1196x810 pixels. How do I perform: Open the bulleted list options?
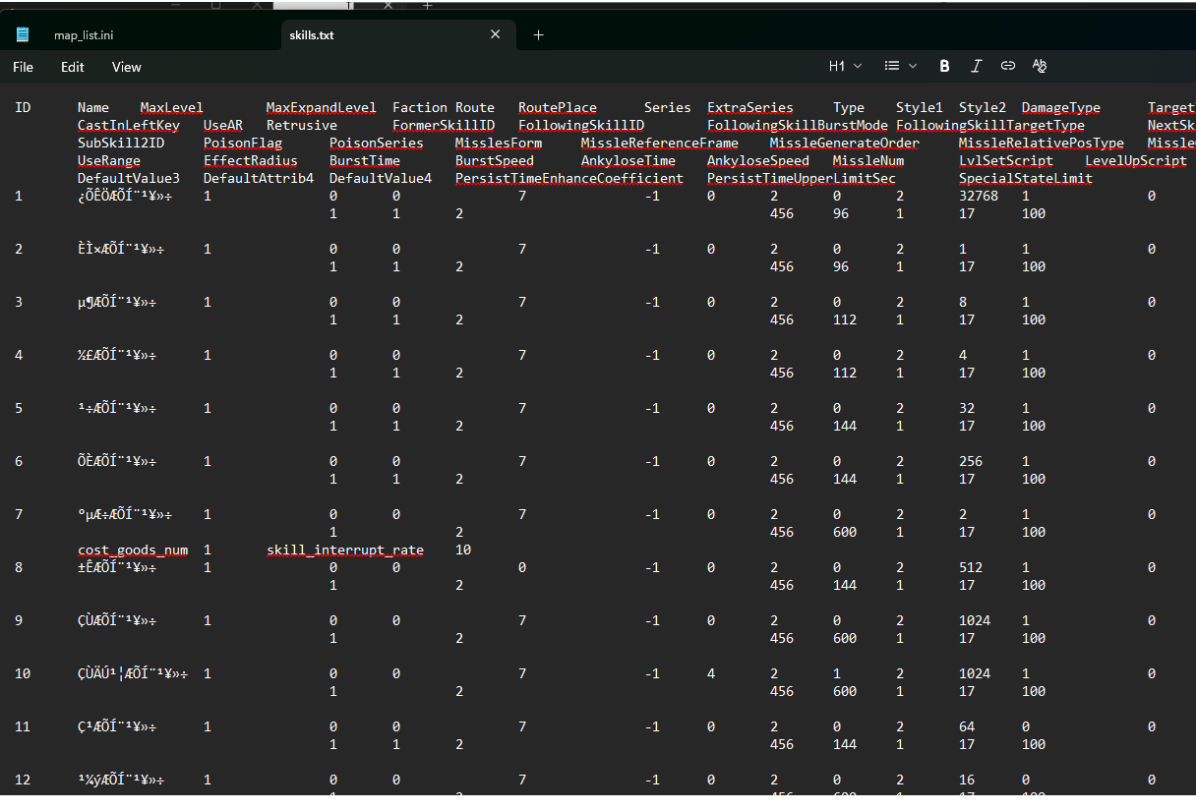(900, 66)
